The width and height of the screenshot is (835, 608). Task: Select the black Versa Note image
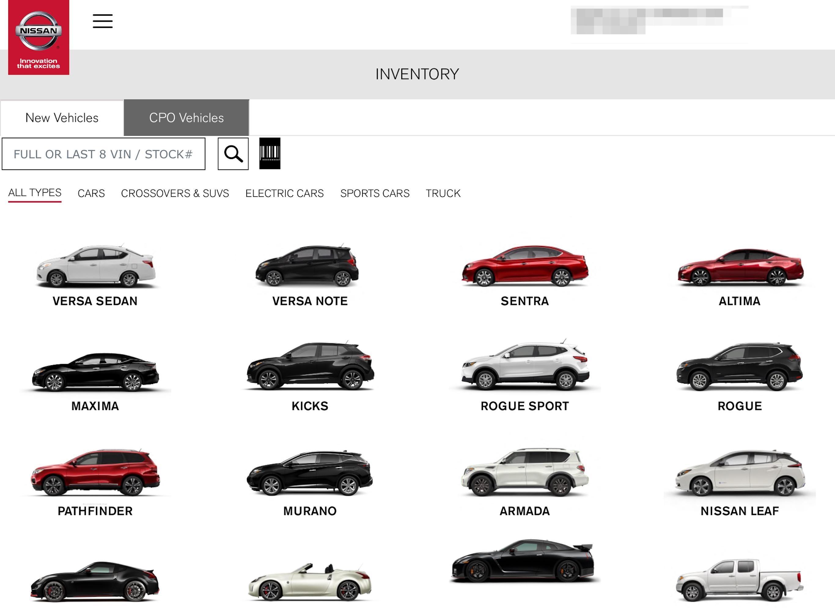pos(307,265)
